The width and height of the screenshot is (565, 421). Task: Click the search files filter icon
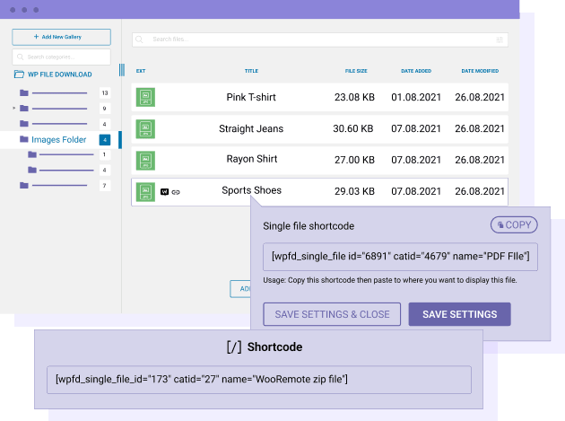[500, 39]
